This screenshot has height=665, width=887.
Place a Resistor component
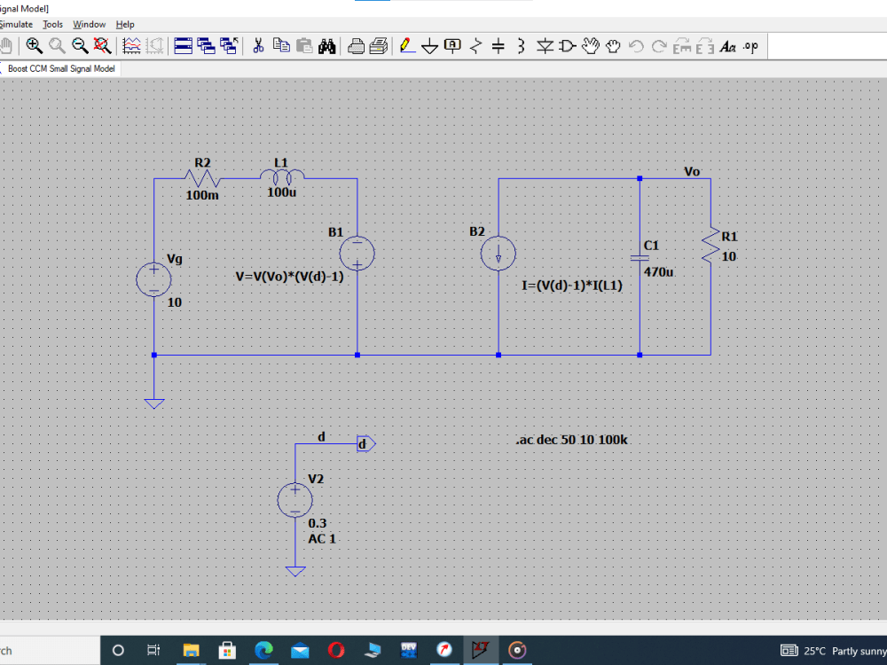[476, 45]
